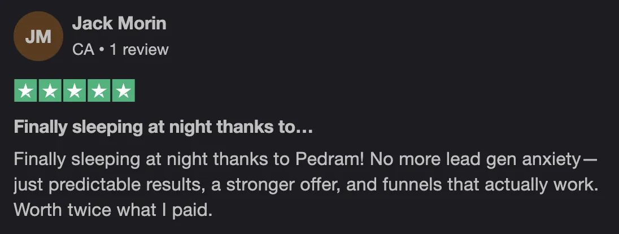Viewport: 619px width, 234px height.
Task: Select the fifth green rating star
Action: coord(124,90)
